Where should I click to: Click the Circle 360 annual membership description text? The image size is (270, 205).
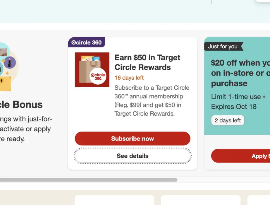click(x=152, y=100)
